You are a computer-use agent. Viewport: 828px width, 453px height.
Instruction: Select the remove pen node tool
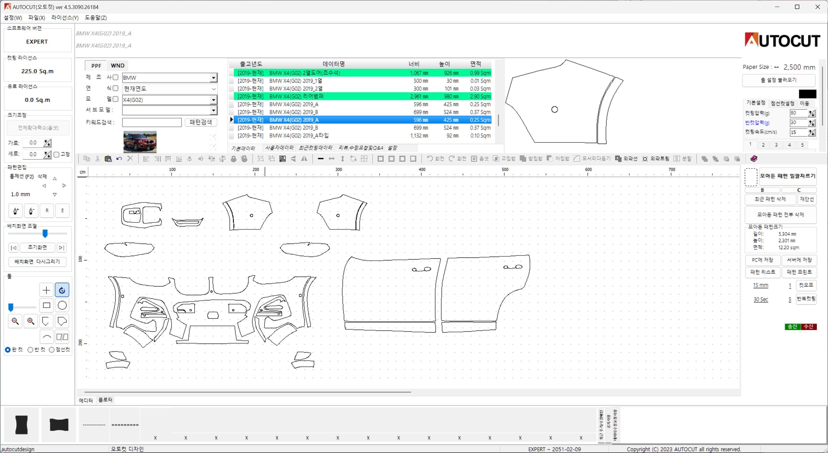click(x=31, y=211)
